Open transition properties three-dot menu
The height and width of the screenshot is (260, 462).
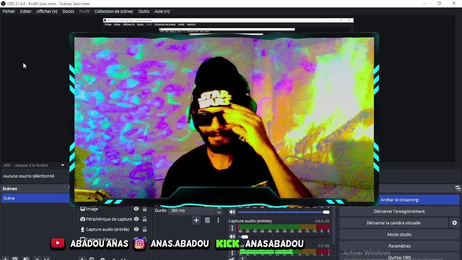218,220
